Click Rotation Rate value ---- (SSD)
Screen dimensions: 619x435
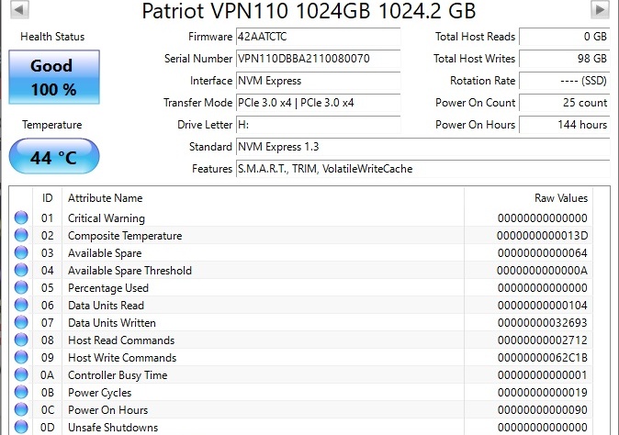click(x=565, y=81)
